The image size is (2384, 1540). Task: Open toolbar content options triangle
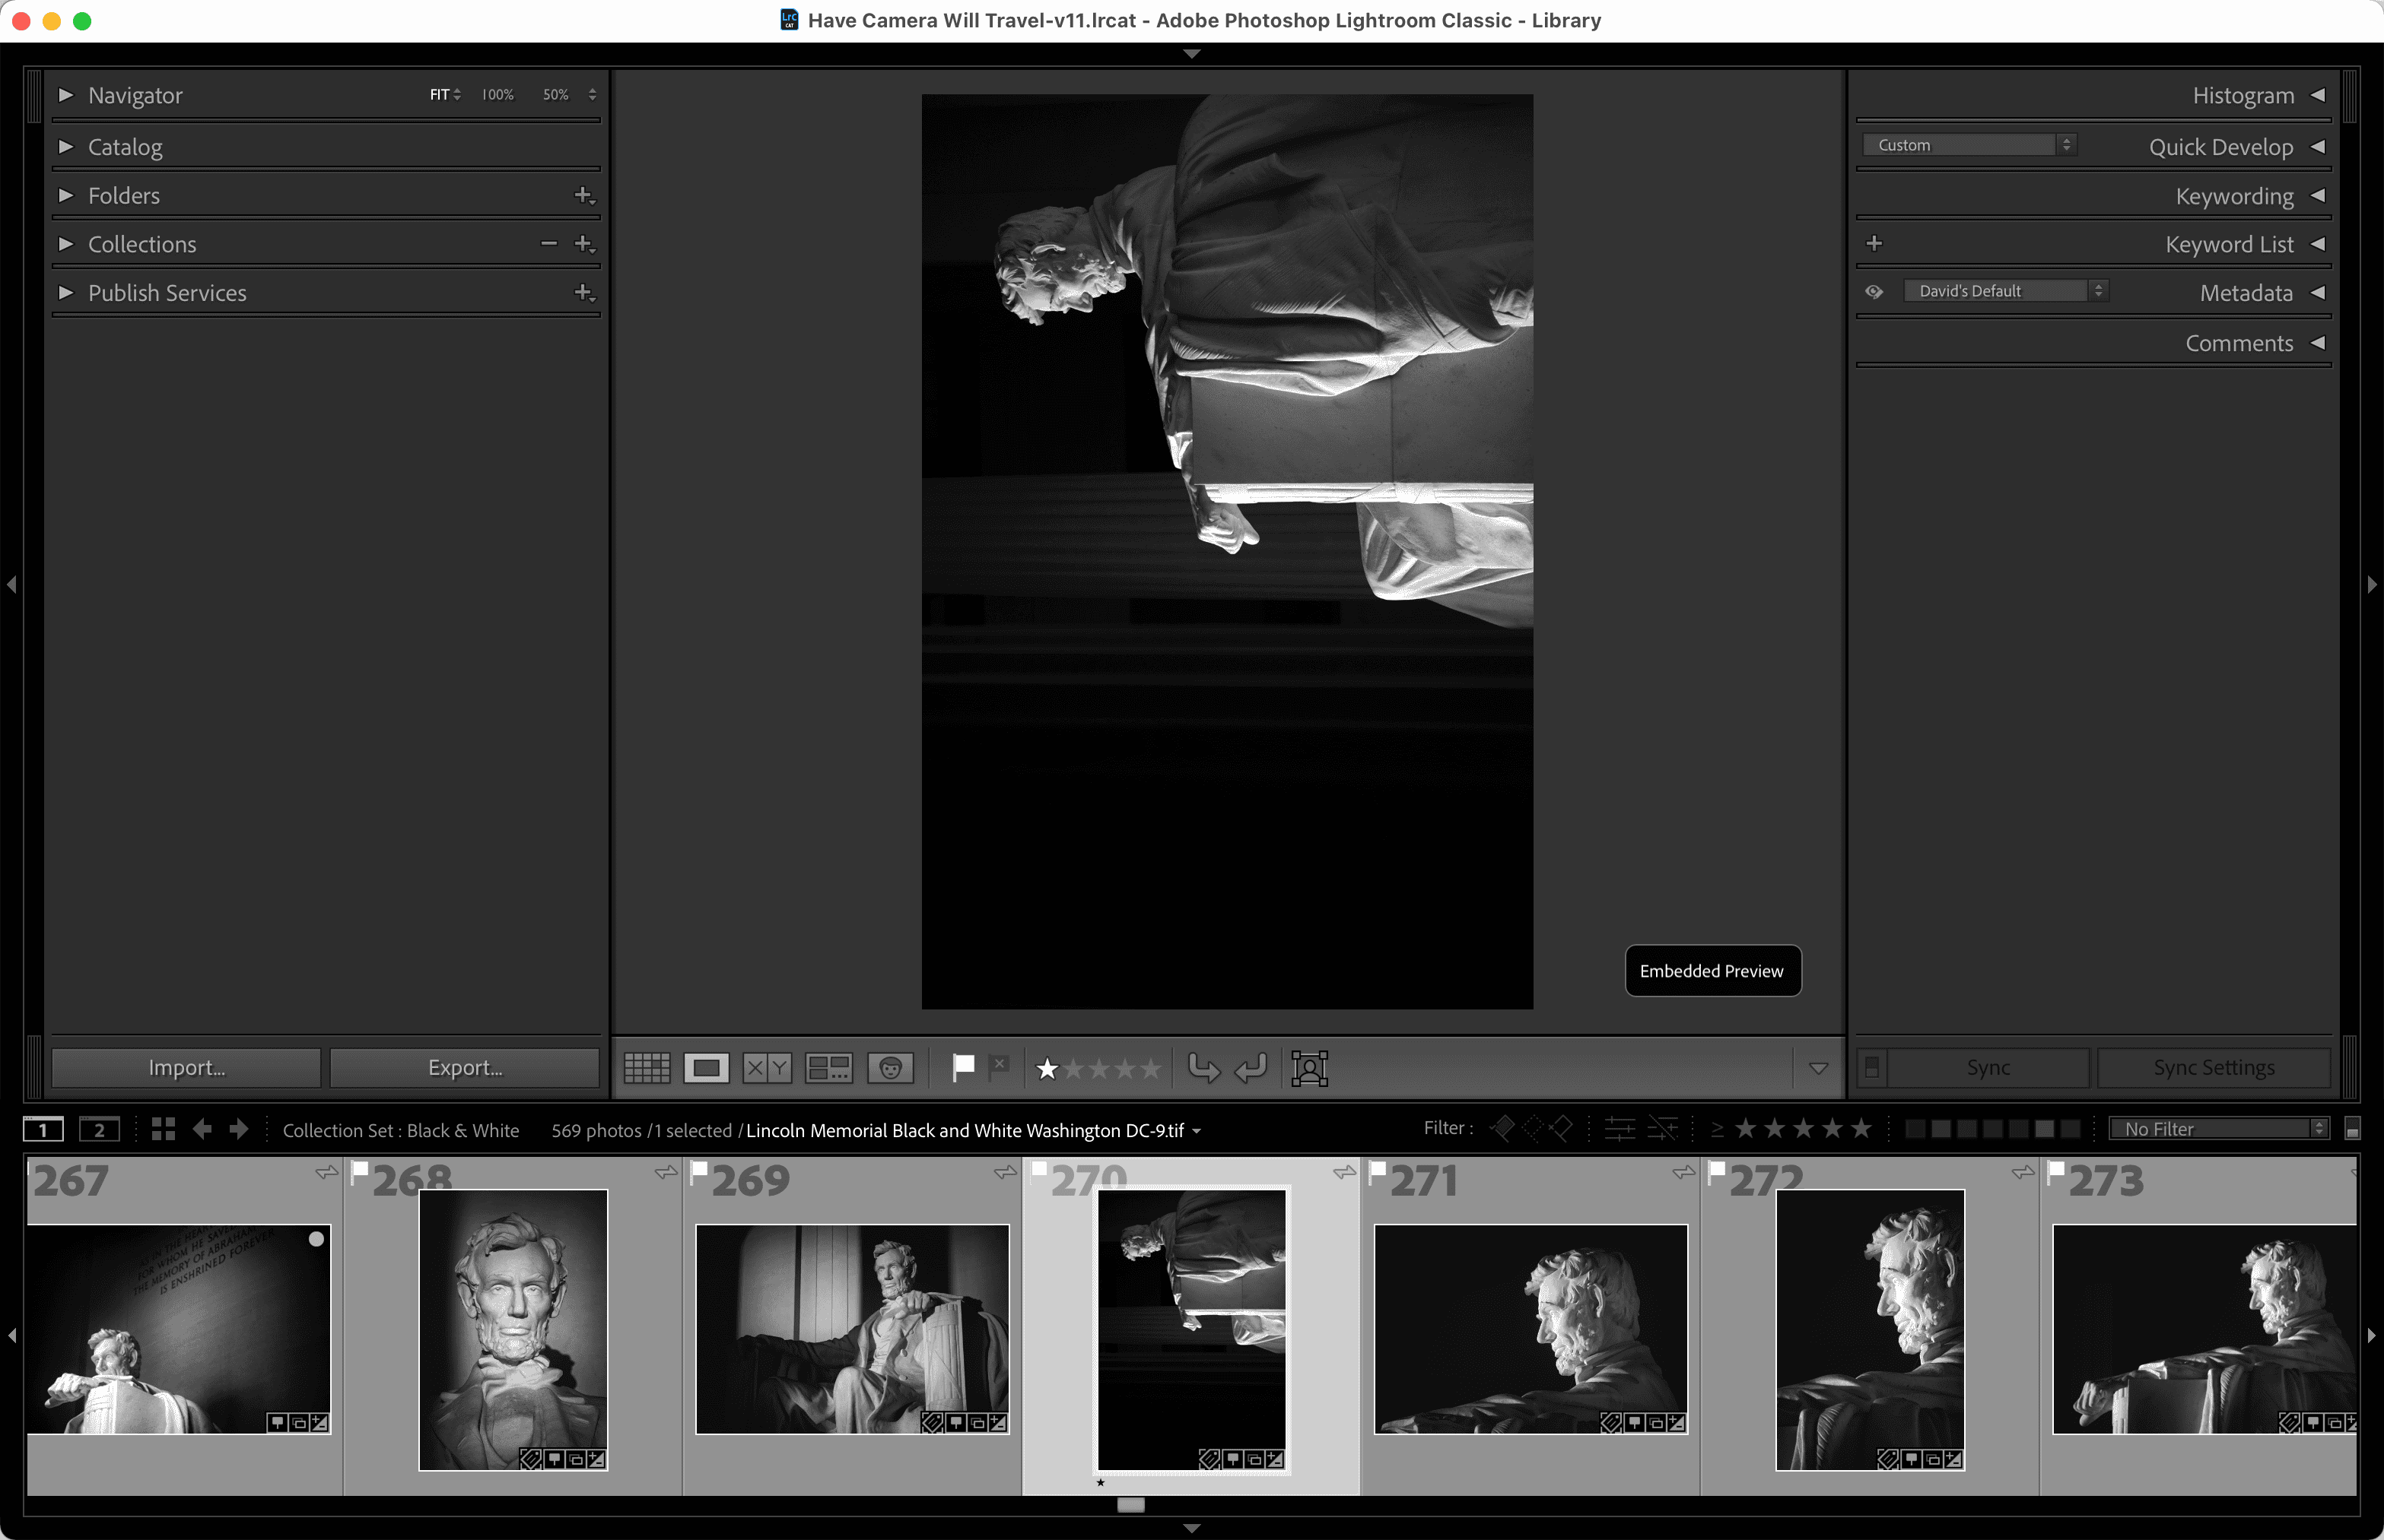[x=1819, y=1068]
